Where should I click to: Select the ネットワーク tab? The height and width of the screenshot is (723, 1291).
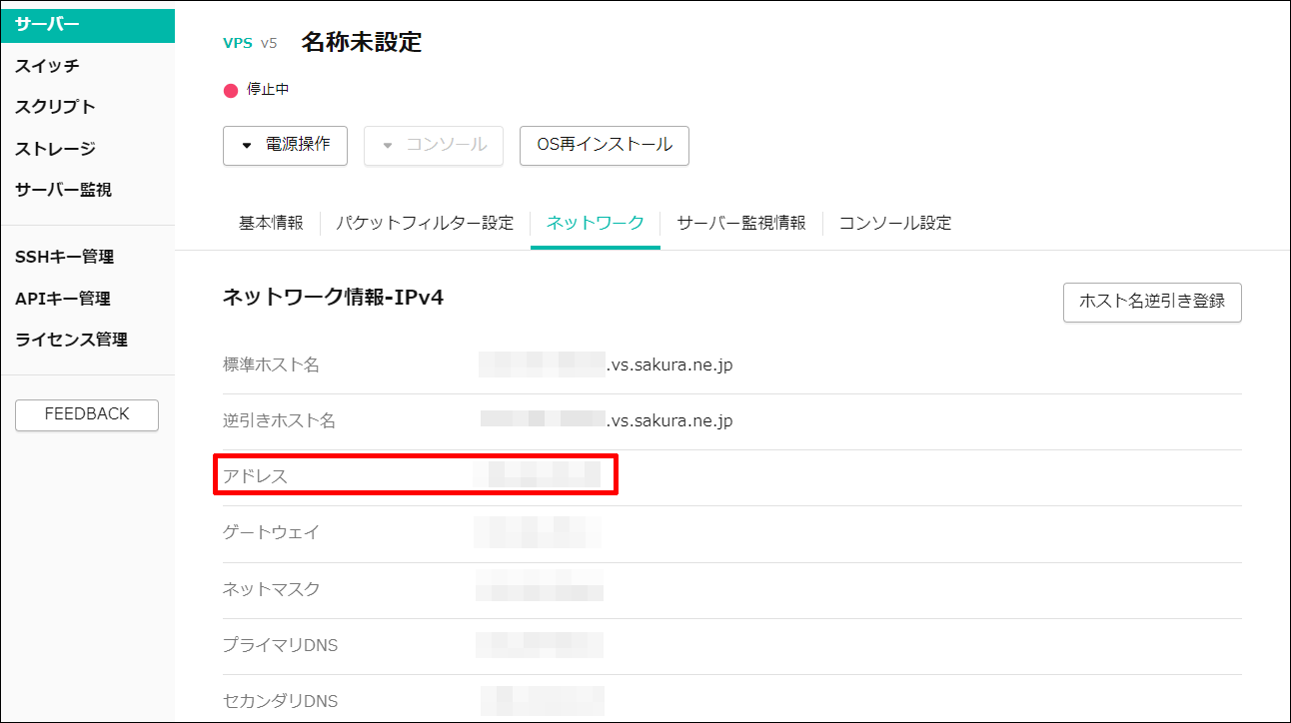pos(595,223)
